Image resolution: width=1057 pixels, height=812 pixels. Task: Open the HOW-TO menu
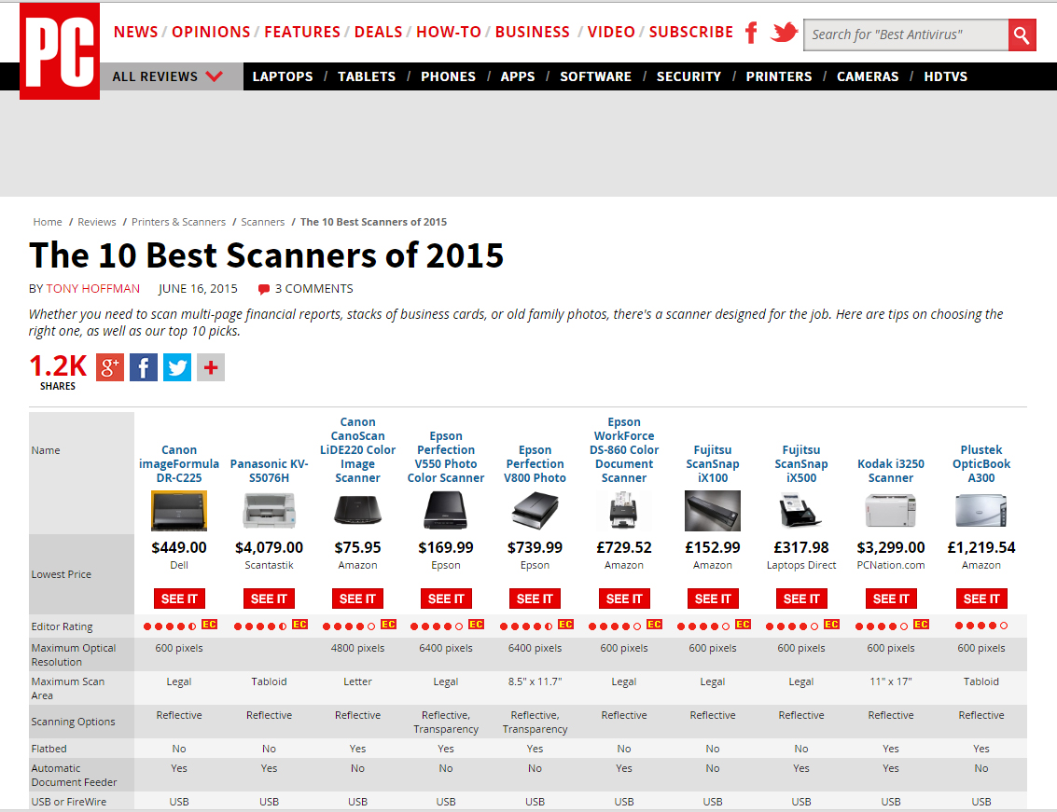pos(449,32)
